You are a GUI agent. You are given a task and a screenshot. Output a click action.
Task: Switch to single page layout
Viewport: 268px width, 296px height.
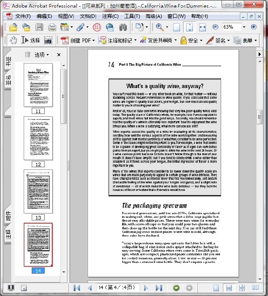tap(216, 288)
